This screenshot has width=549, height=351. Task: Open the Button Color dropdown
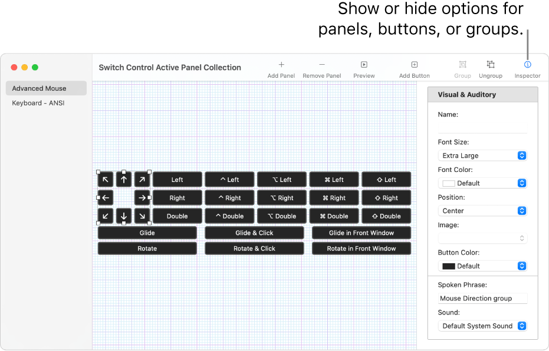[x=482, y=266]
